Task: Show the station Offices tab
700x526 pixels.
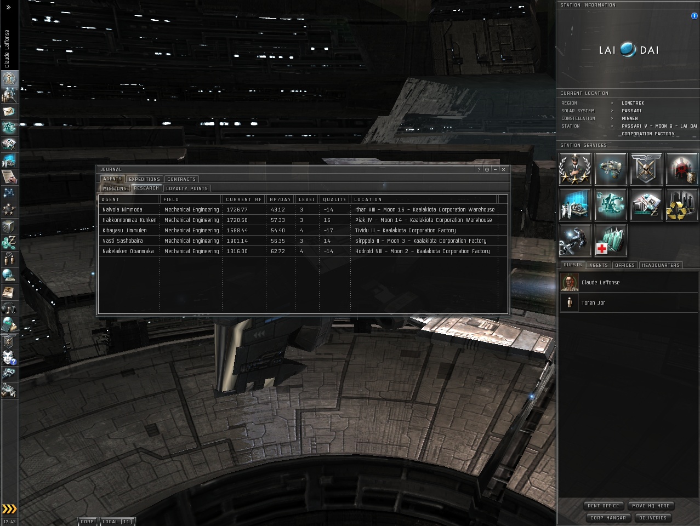Action: pyautogui.click(x=624, y=265)
